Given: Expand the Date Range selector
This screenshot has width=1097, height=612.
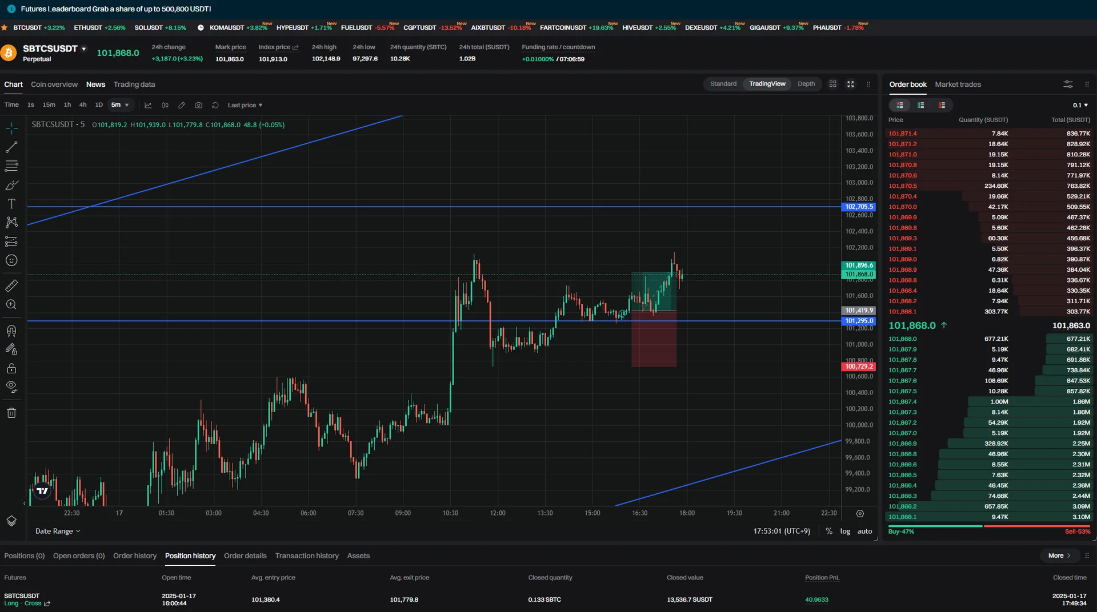Looking at the screenshot, I should (x=58, y=531).
